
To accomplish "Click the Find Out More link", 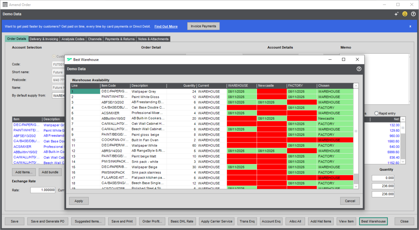I will [x=166, y=26].
